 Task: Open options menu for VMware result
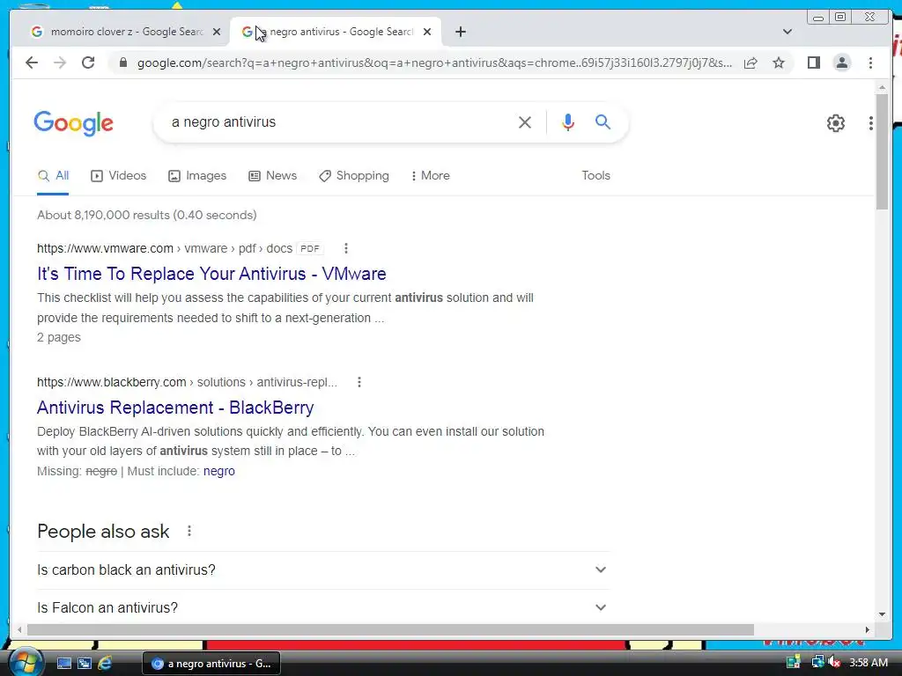pyautogui.click(x=345, y=248)
